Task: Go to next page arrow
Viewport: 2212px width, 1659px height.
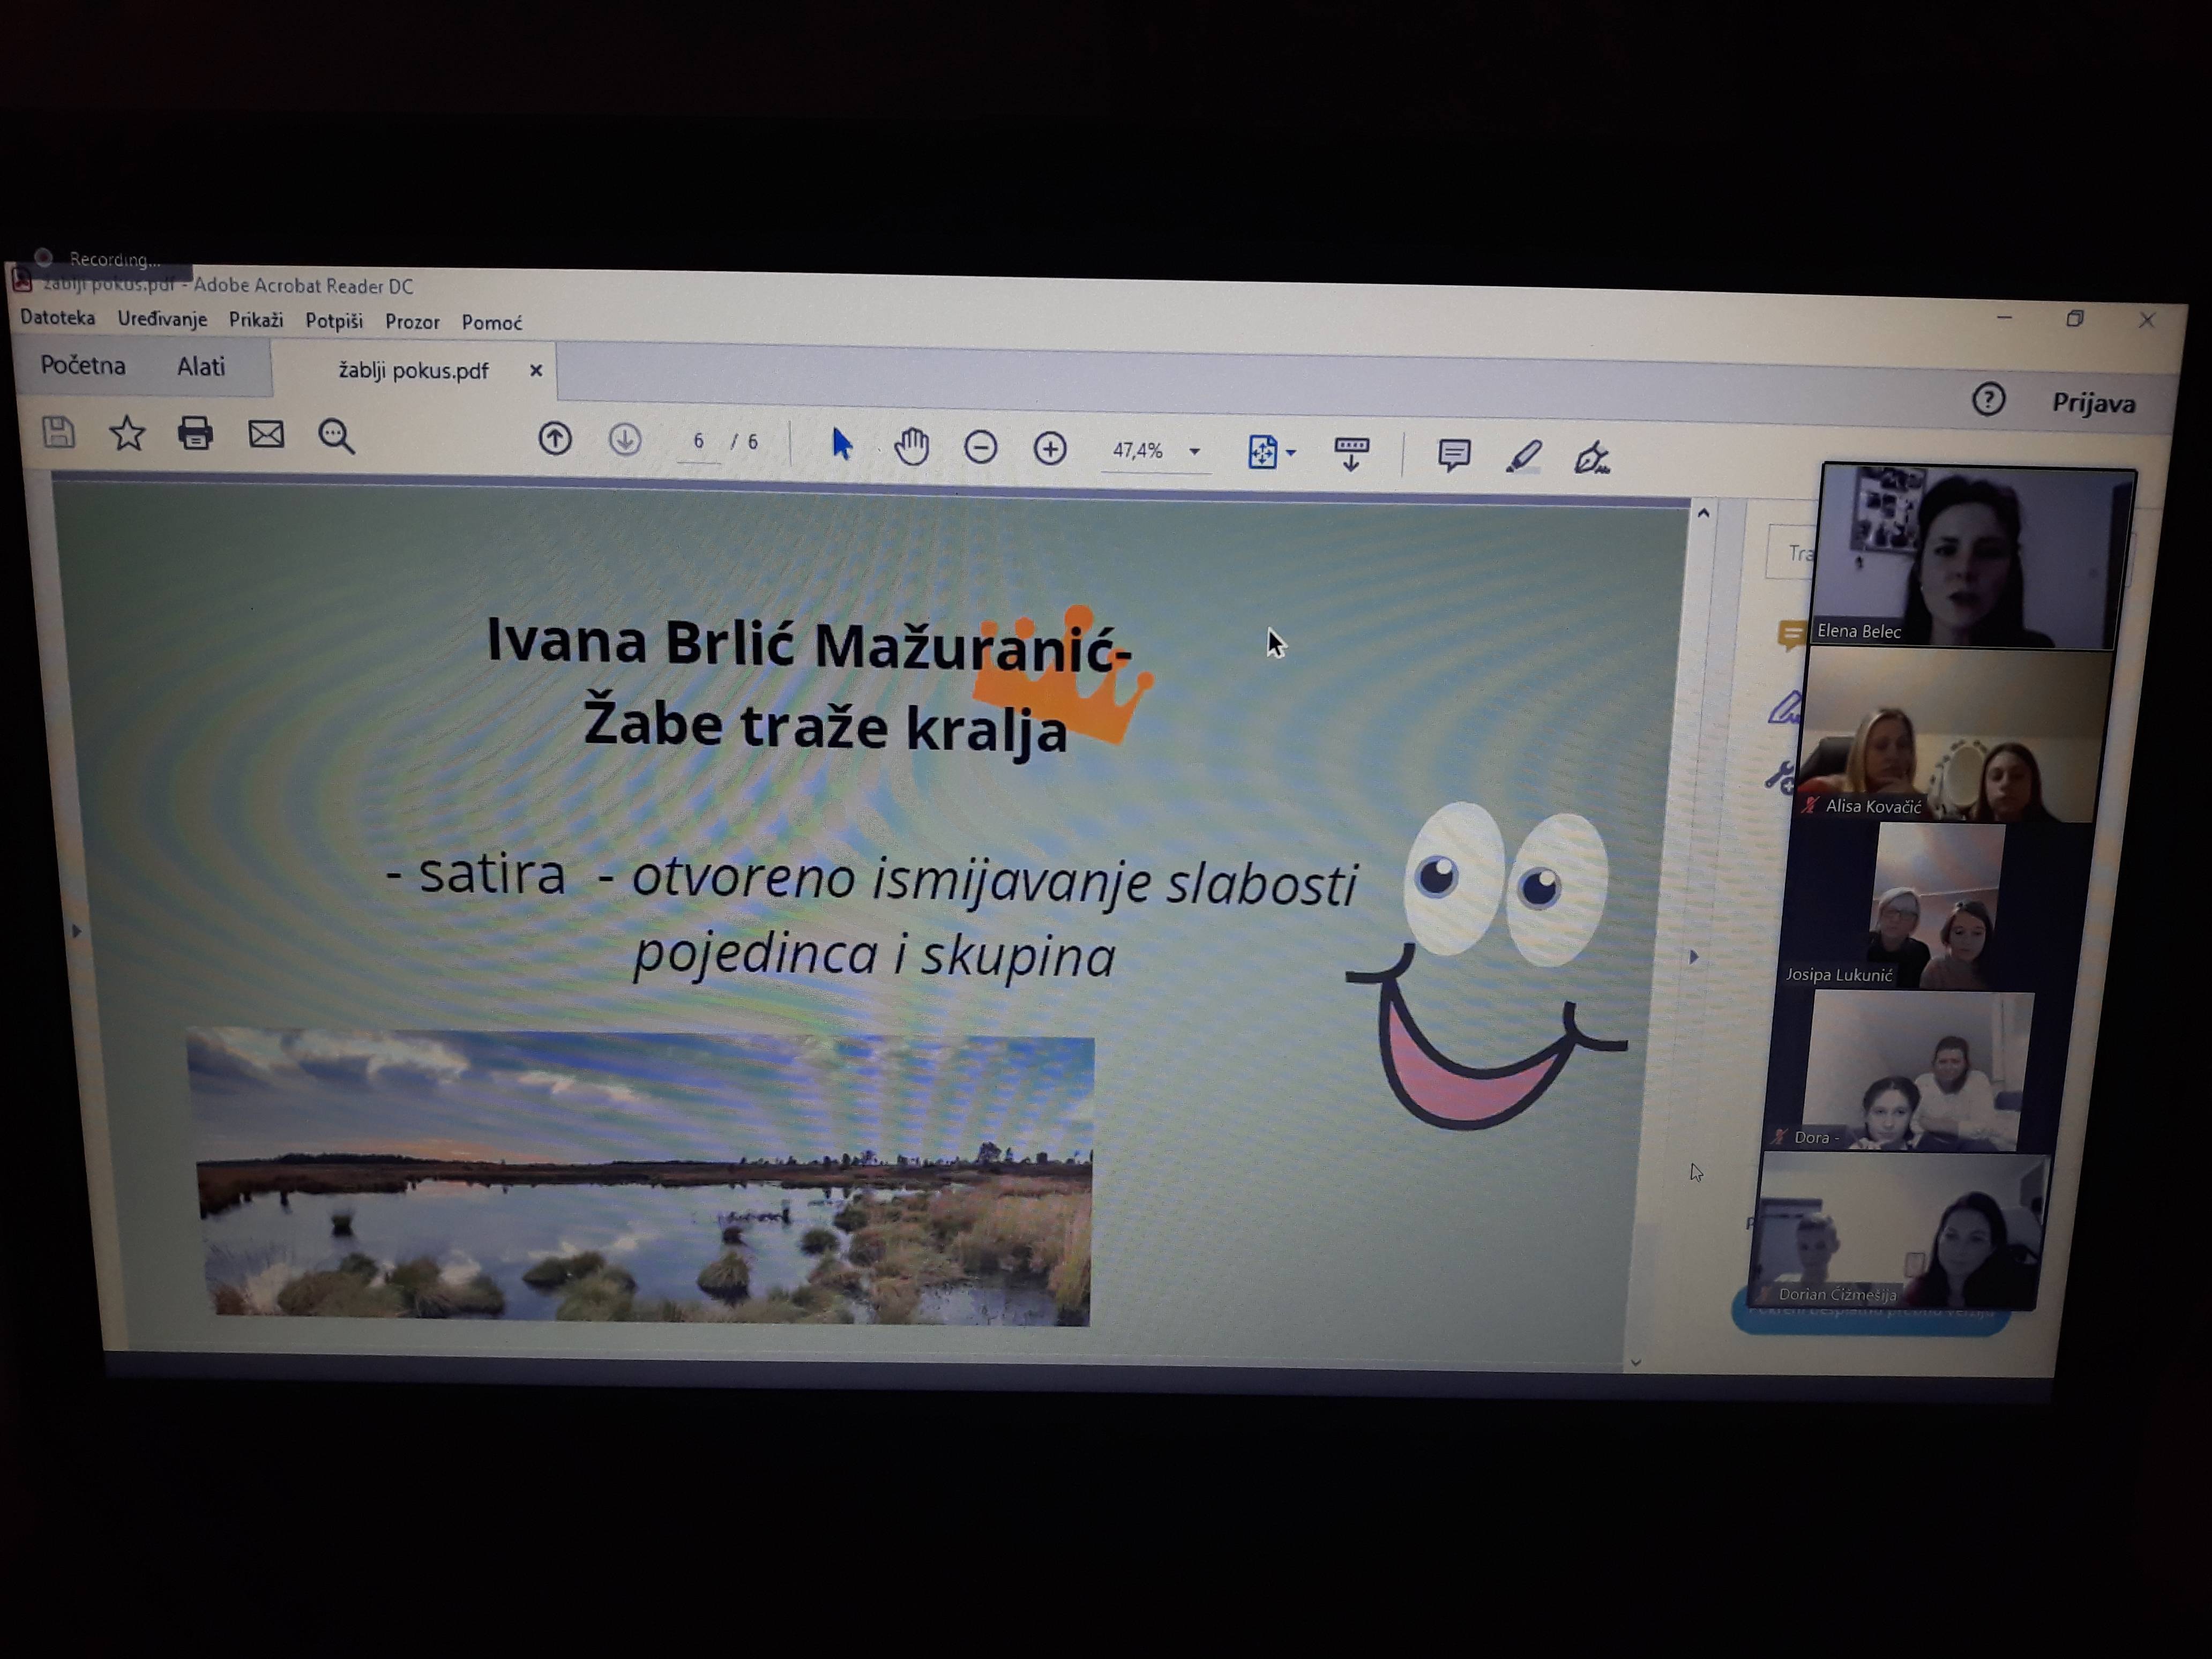Action: point(625,440)
